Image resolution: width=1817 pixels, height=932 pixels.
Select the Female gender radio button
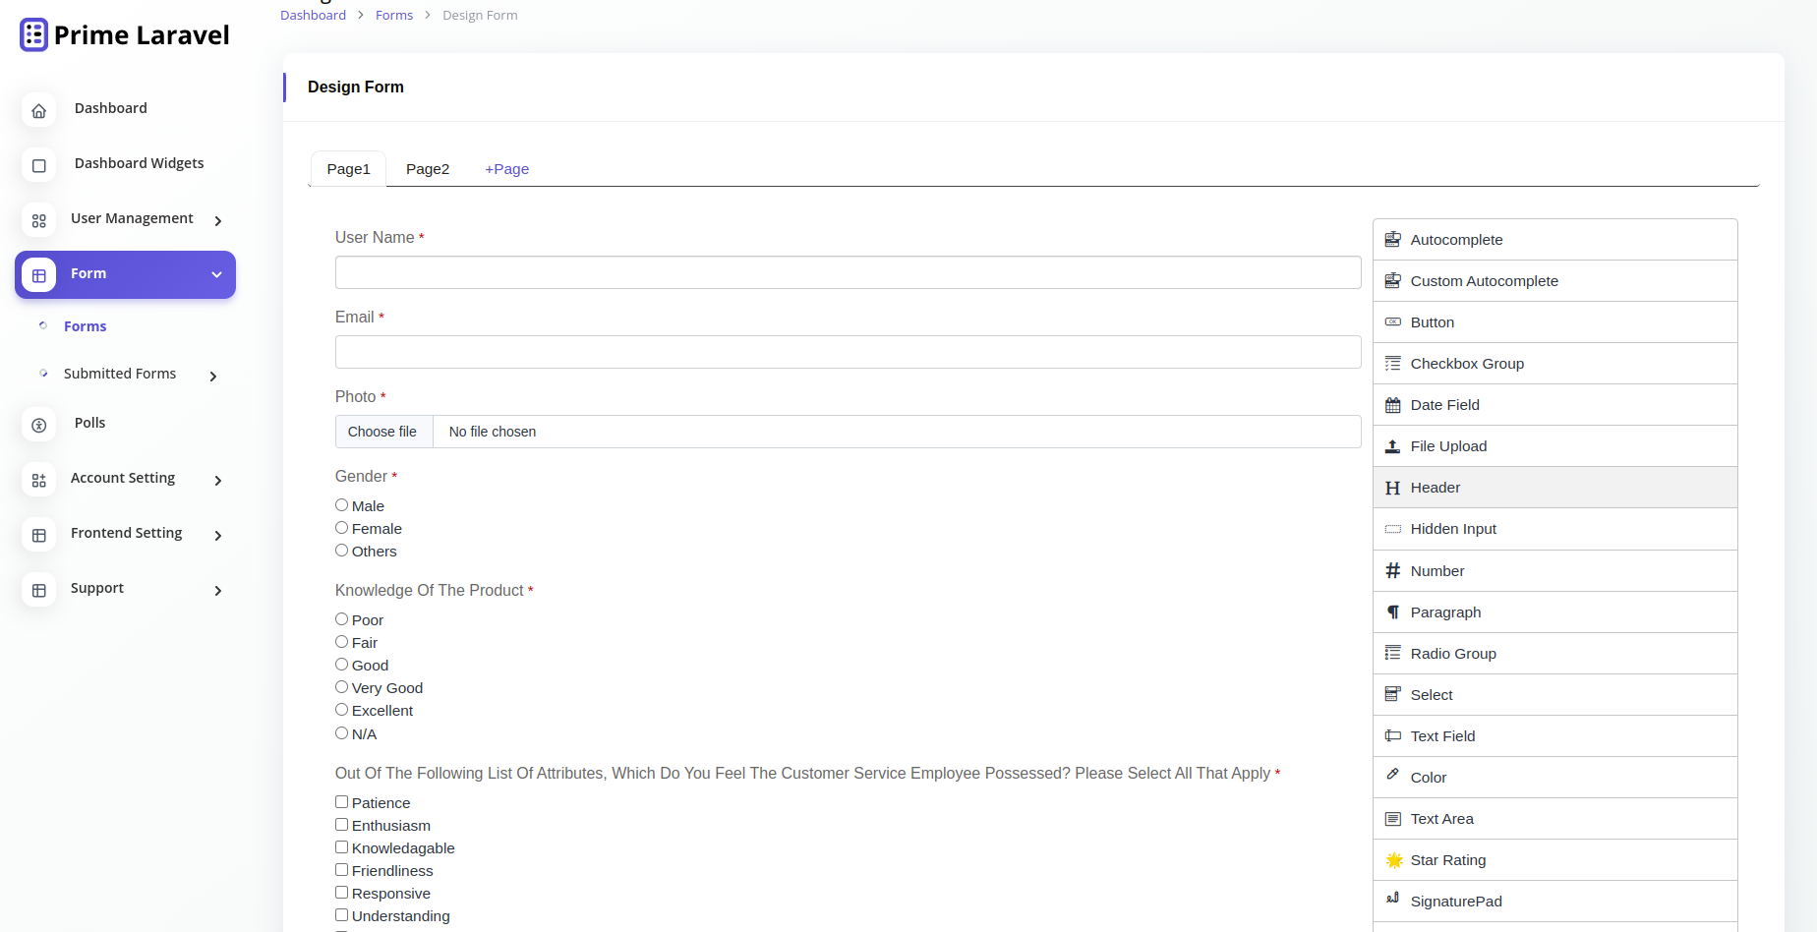pos(342,528)
